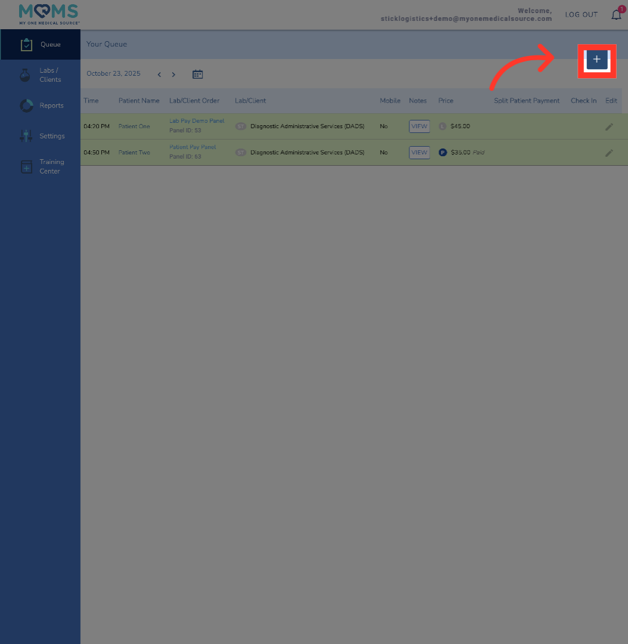Click the L payment badge beside $45.00
The height and width of the screenshot is (644, 628).
coord(442,126)
